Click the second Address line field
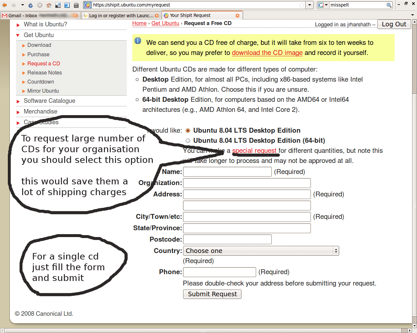417x333 pixels. [x=247, y=206]
